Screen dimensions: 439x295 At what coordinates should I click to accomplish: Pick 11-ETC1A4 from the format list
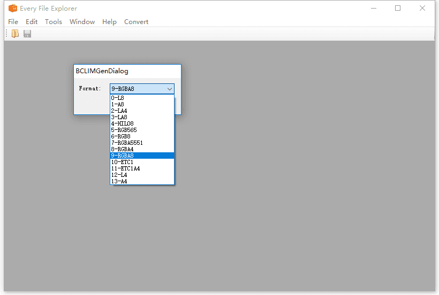click(x=142, y=168)
